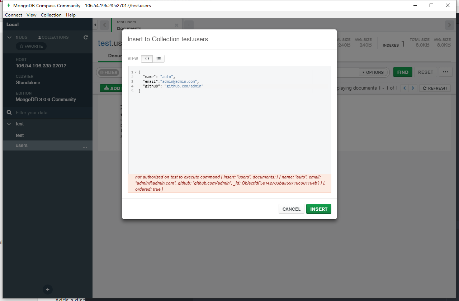Switch to JSON view in the insert dialog
Screen dimensions: 459x301
[x=147, y=58]
